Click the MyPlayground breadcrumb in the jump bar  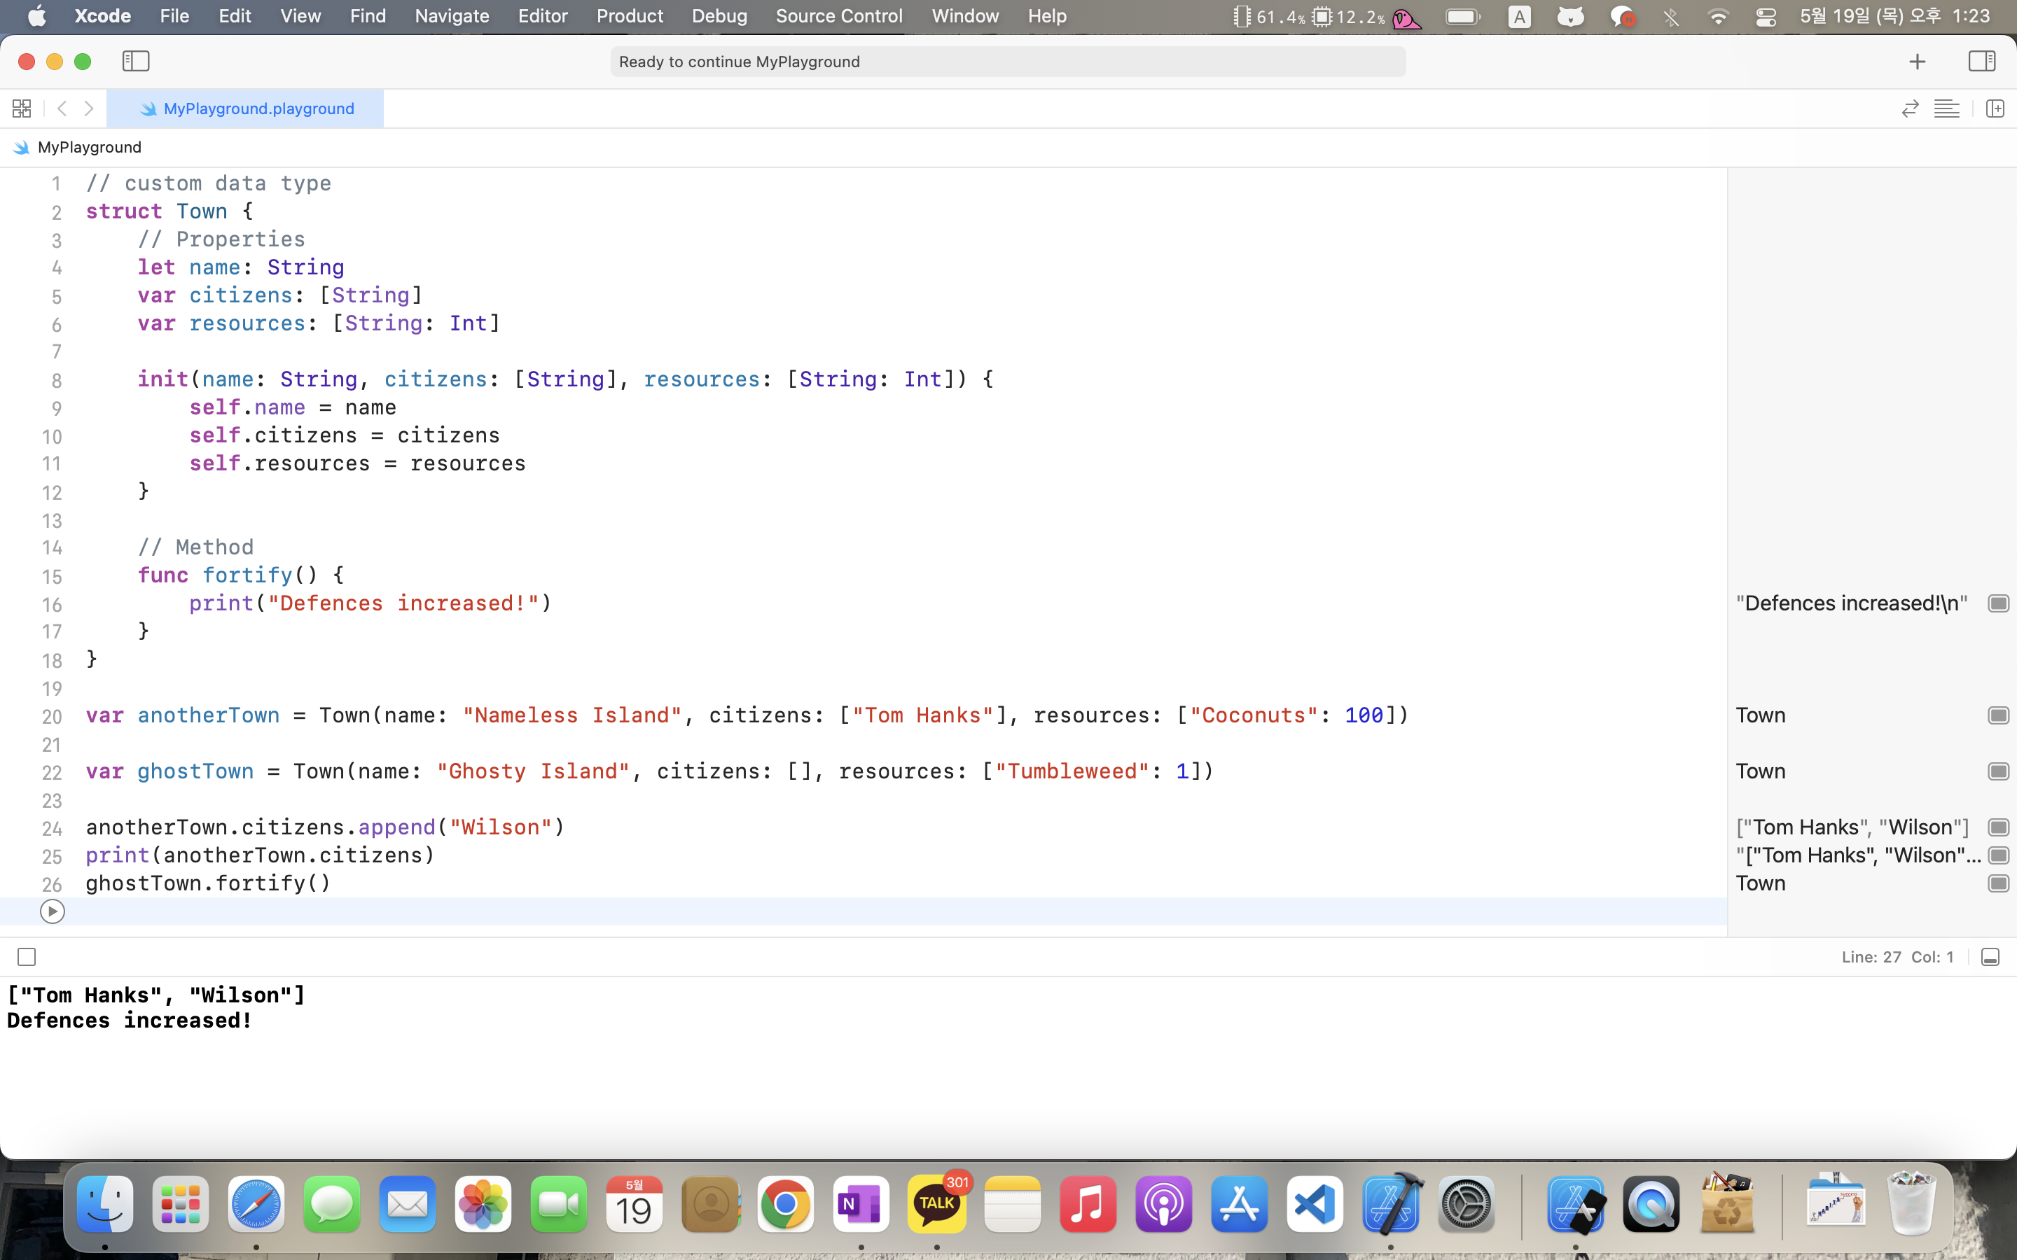click(x=88, y=148)
